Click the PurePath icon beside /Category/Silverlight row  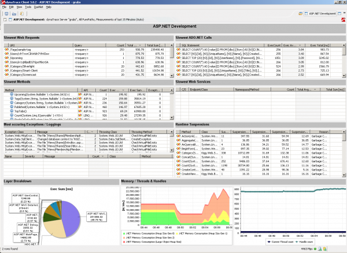[6, 66]
